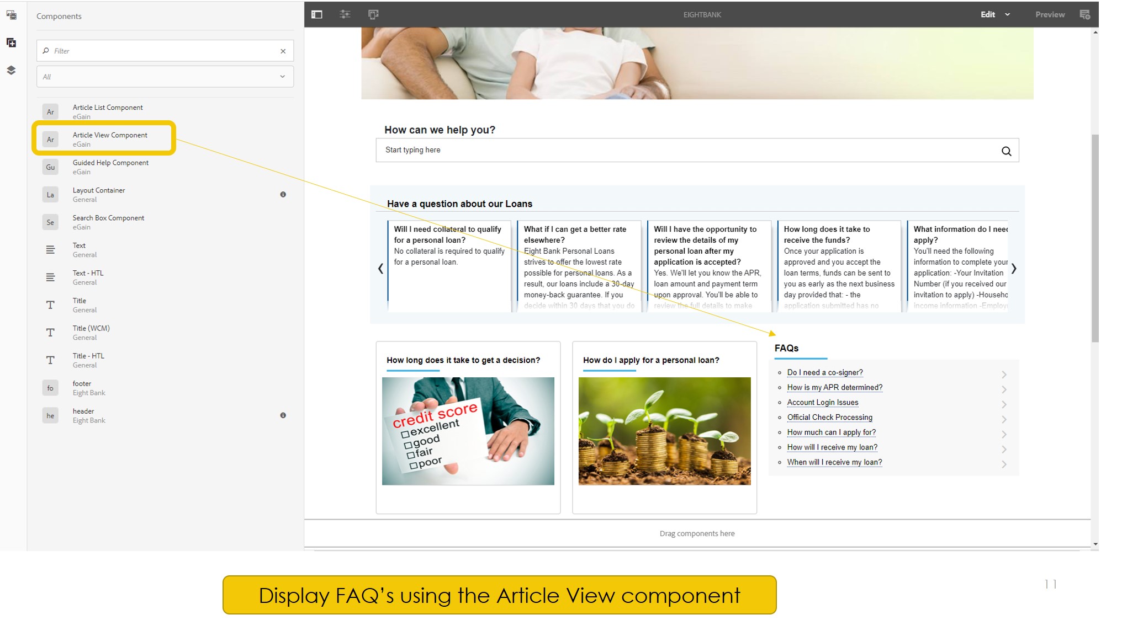The width and height of the screenshot is (1122, 620).
Task: Open the Annotations icon next to Preview
Action: [x=1085, y=15]
